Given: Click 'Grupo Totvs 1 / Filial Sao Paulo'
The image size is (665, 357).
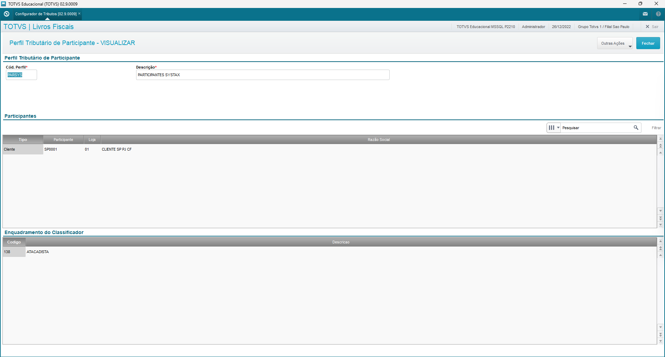Looking at the screenshot, I should tap(603, 27).
